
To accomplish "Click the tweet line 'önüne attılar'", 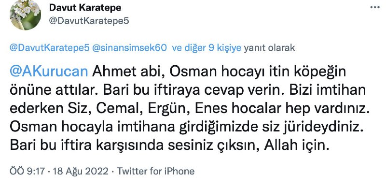I will [188, 90].
